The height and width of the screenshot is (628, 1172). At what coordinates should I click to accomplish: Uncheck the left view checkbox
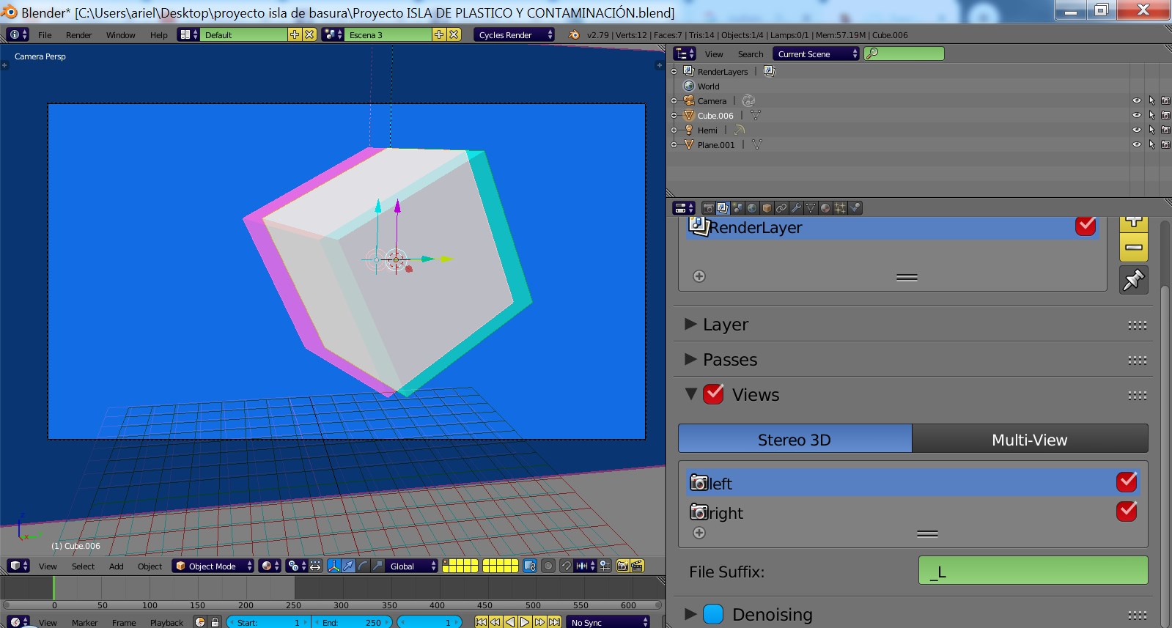coord(1127,482)
